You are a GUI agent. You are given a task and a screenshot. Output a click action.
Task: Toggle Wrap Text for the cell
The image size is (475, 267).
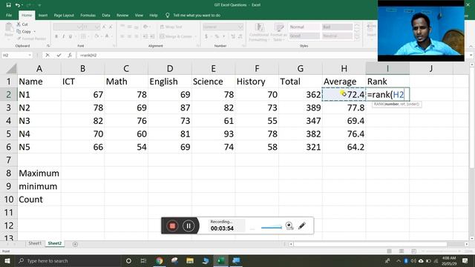[x=171, y=27]
